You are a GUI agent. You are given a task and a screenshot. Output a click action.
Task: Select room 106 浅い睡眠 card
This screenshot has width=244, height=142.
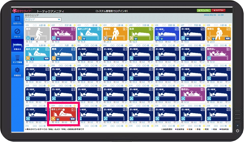(167, 33)
